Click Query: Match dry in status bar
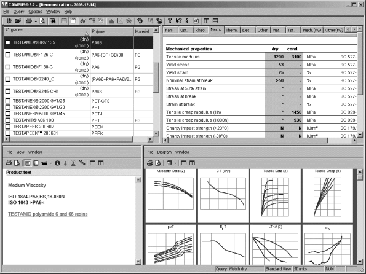This screenshot has width=366, height=274. click(x=239, y=269)
